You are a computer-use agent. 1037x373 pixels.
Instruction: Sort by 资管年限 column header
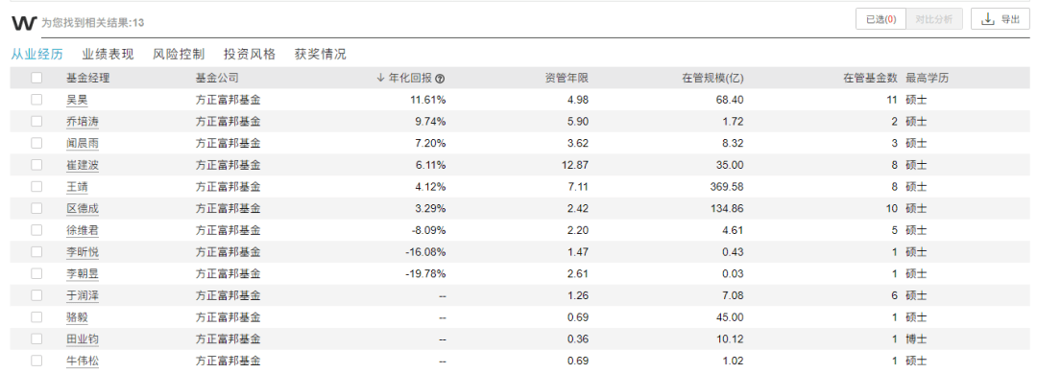click(x=567, y=78)
